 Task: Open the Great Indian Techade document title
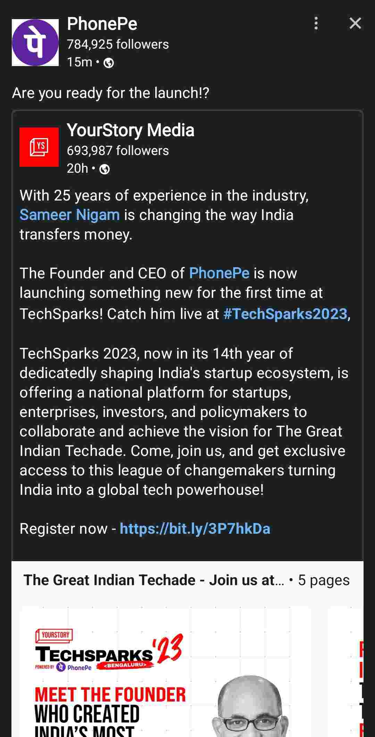pos(153,580)
